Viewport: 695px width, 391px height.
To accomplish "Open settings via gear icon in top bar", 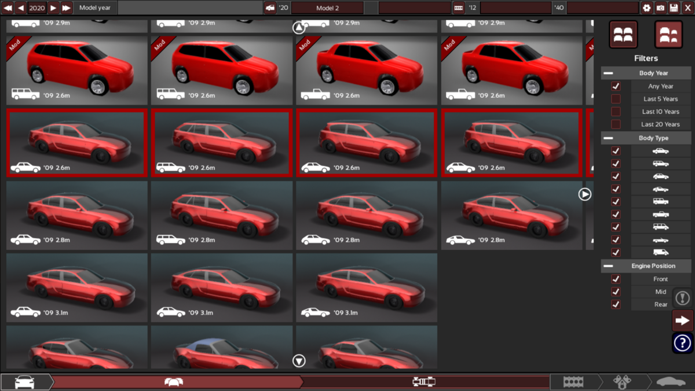I will coord(646,8).
